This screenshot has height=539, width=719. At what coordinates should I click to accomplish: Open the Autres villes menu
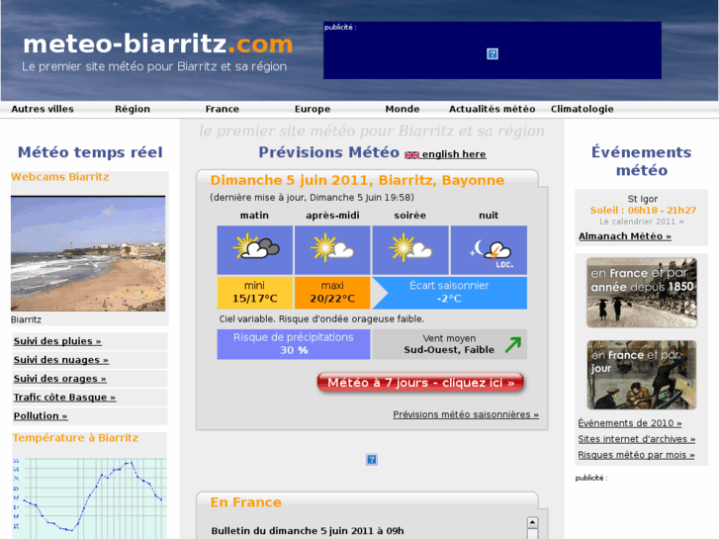pos(43,109)
